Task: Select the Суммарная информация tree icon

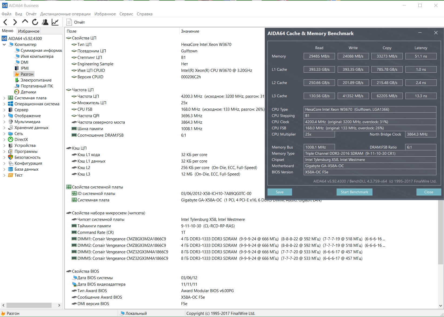Action: coord(17,50)
